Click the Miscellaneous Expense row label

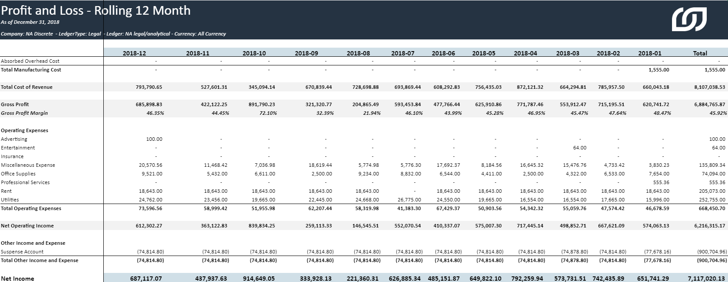(28, 165)
